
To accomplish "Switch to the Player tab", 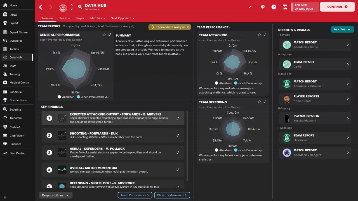I will coord(80,18).
